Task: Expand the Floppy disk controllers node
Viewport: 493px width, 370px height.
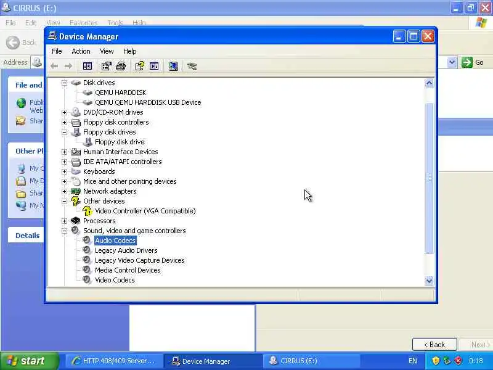Action: [x=65, y=122]
